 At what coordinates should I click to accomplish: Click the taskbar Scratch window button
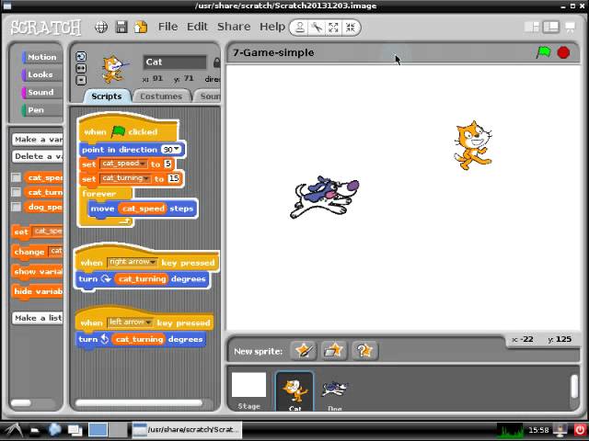(186, 430)
